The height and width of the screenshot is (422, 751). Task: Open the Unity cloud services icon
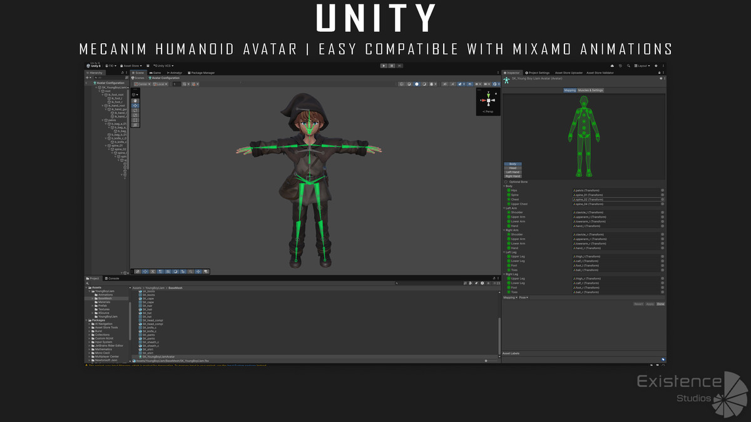[612, 66]
